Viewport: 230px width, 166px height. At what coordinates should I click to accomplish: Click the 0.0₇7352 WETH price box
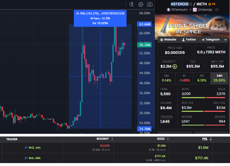(x=211, y=51)
